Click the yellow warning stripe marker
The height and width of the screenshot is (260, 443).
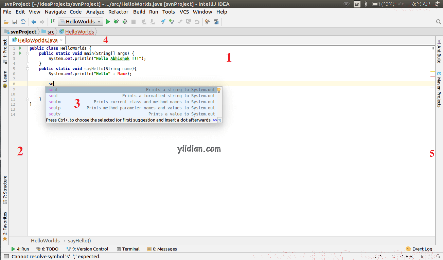[x=433, y=72]
